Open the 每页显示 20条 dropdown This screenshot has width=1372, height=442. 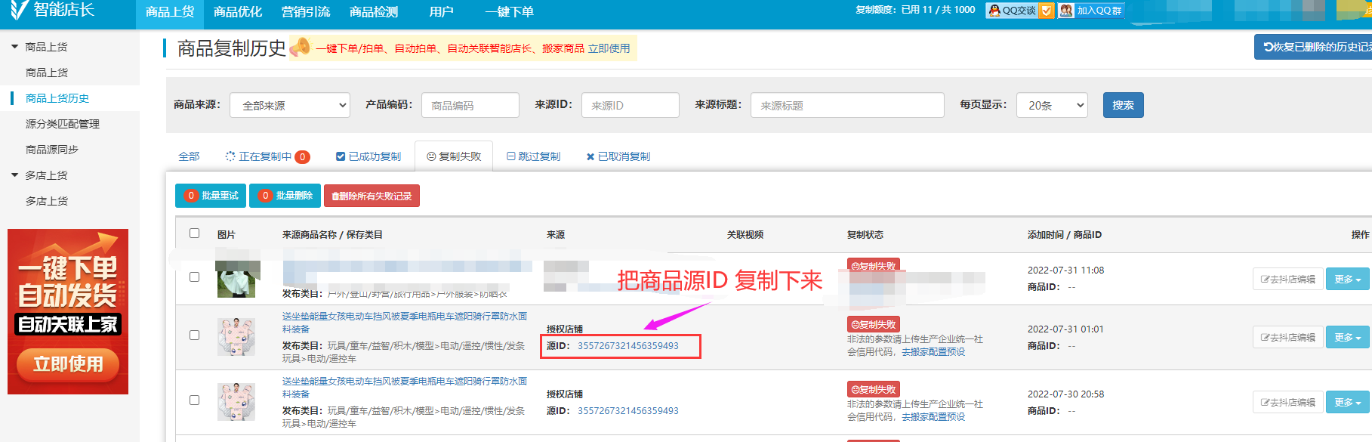[1053, 105]
